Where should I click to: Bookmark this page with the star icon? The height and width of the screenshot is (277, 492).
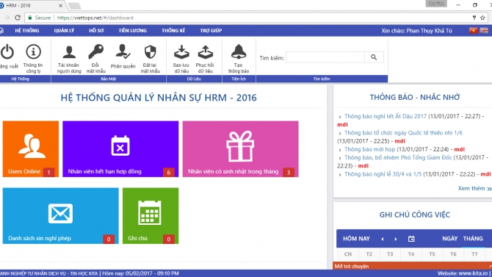tap(482, 18)
